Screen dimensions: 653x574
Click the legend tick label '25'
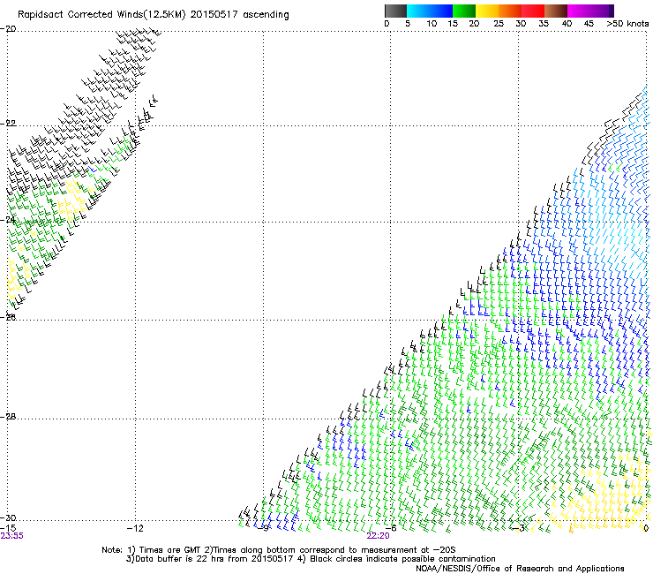499,24
